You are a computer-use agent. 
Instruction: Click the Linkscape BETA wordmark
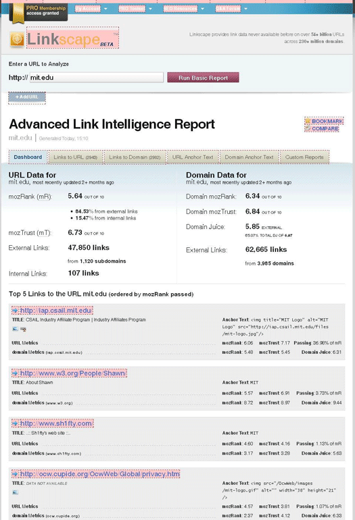(x=72, y=38)
